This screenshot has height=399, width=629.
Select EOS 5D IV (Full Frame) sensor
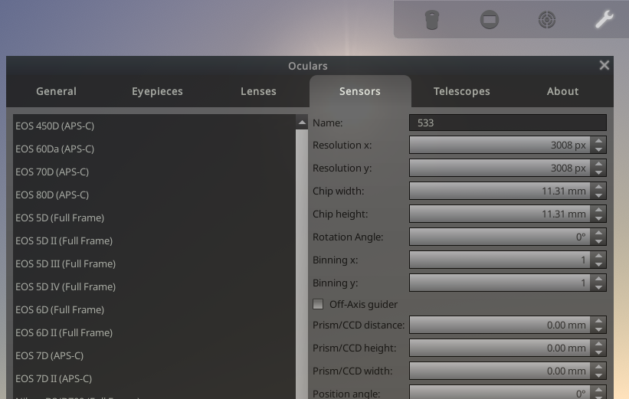(x=154, y=286)
